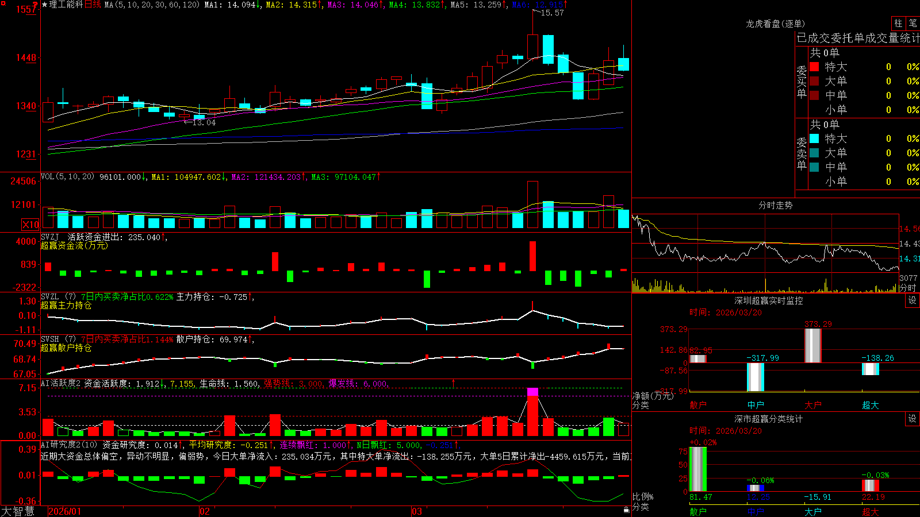Click the -138.26 超大 bar in 实时监控
The height and width of the screenshot is (517, 920).
click(x=871, y=369)
